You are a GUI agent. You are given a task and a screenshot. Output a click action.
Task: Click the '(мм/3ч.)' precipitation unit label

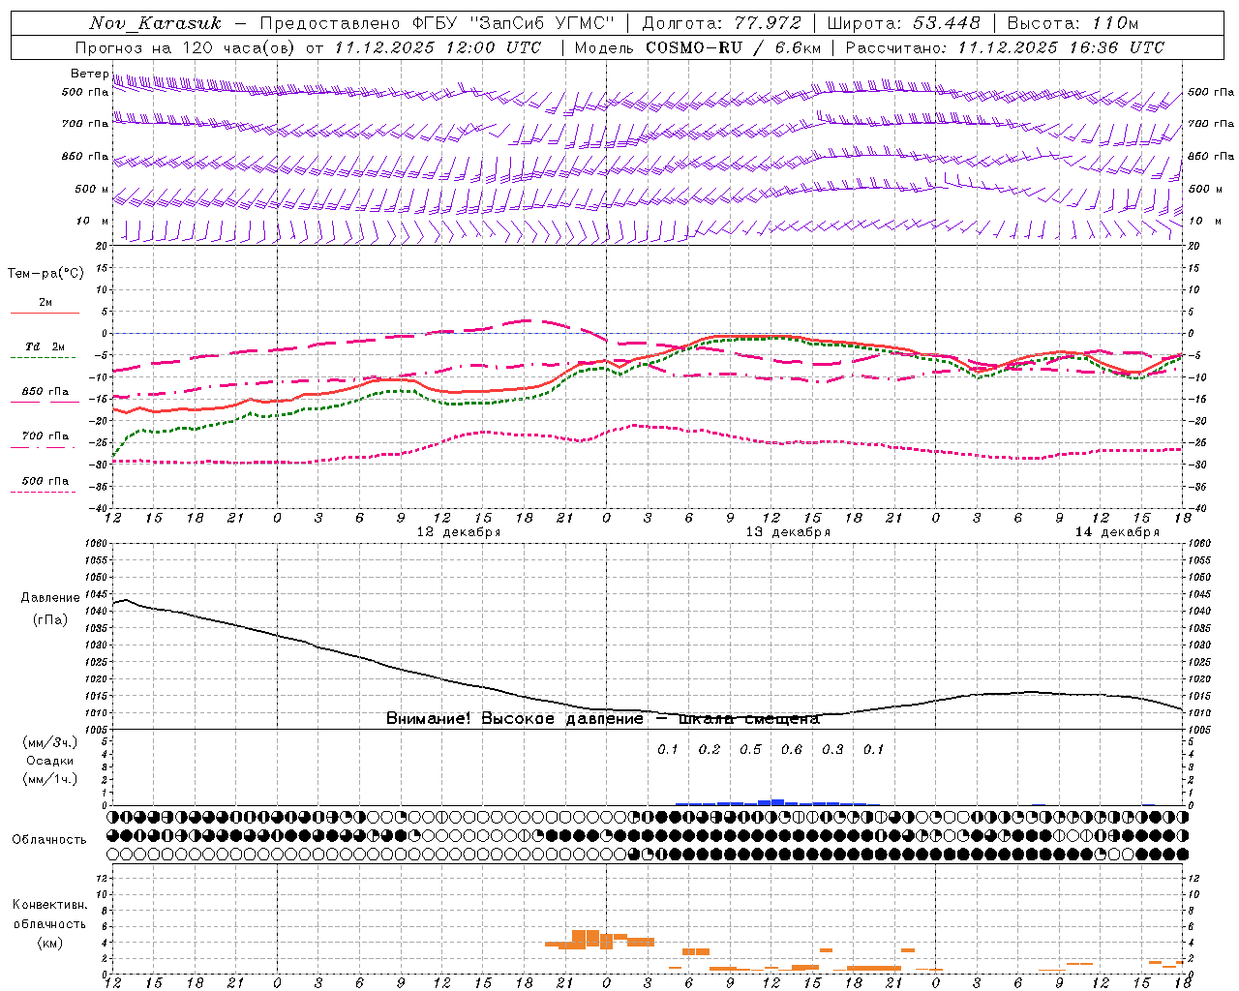coord(49,742)
